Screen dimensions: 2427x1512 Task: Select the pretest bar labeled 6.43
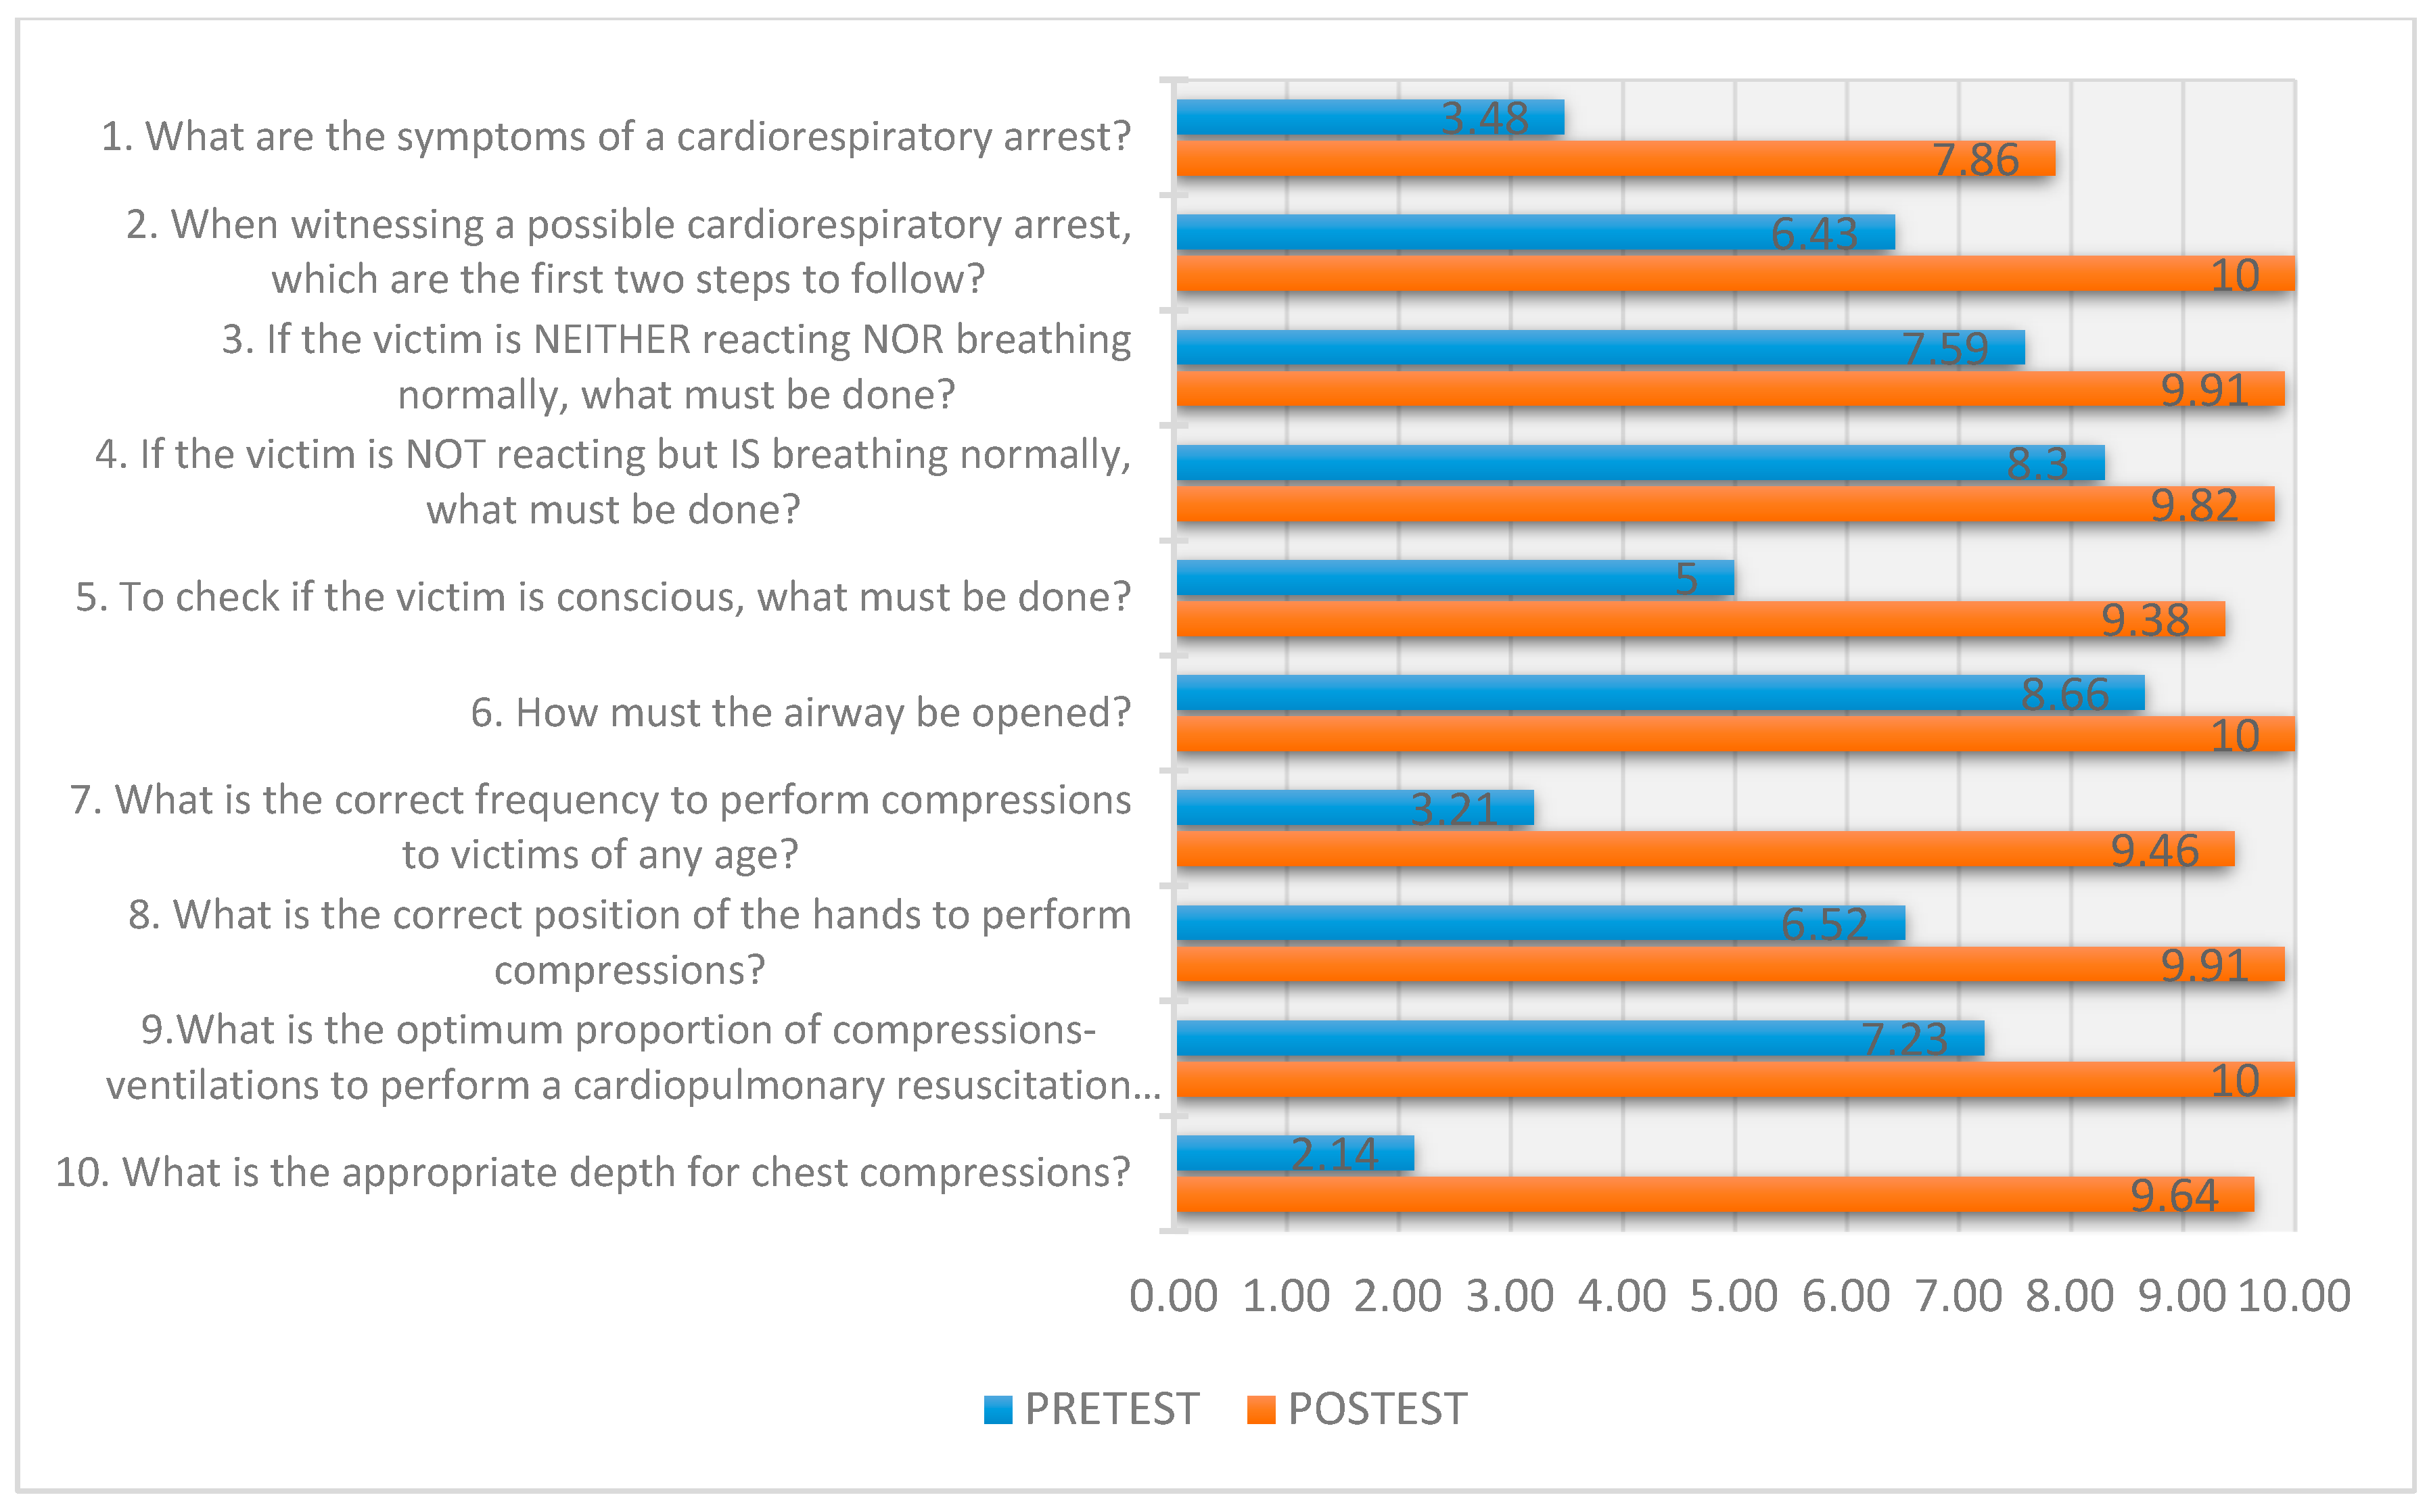click(x=1535, y=232)
